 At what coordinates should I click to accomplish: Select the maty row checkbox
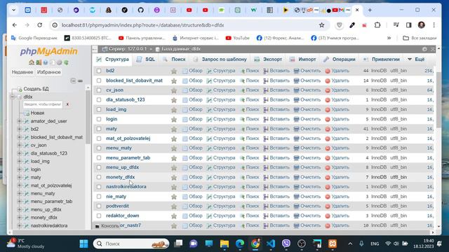click(x=99, y=129)
